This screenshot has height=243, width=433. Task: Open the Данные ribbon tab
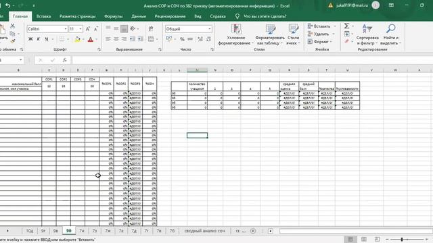(x=139, y=16)
